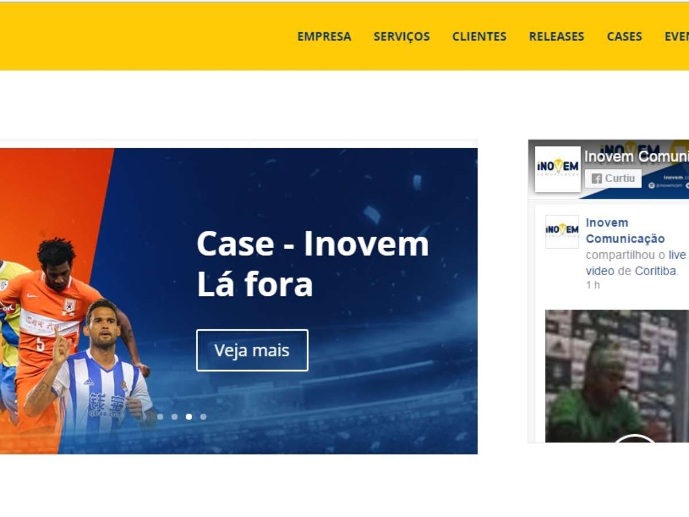Click the Veja mais button
Screen dimensions: 689x517
[x=252, y=350]
